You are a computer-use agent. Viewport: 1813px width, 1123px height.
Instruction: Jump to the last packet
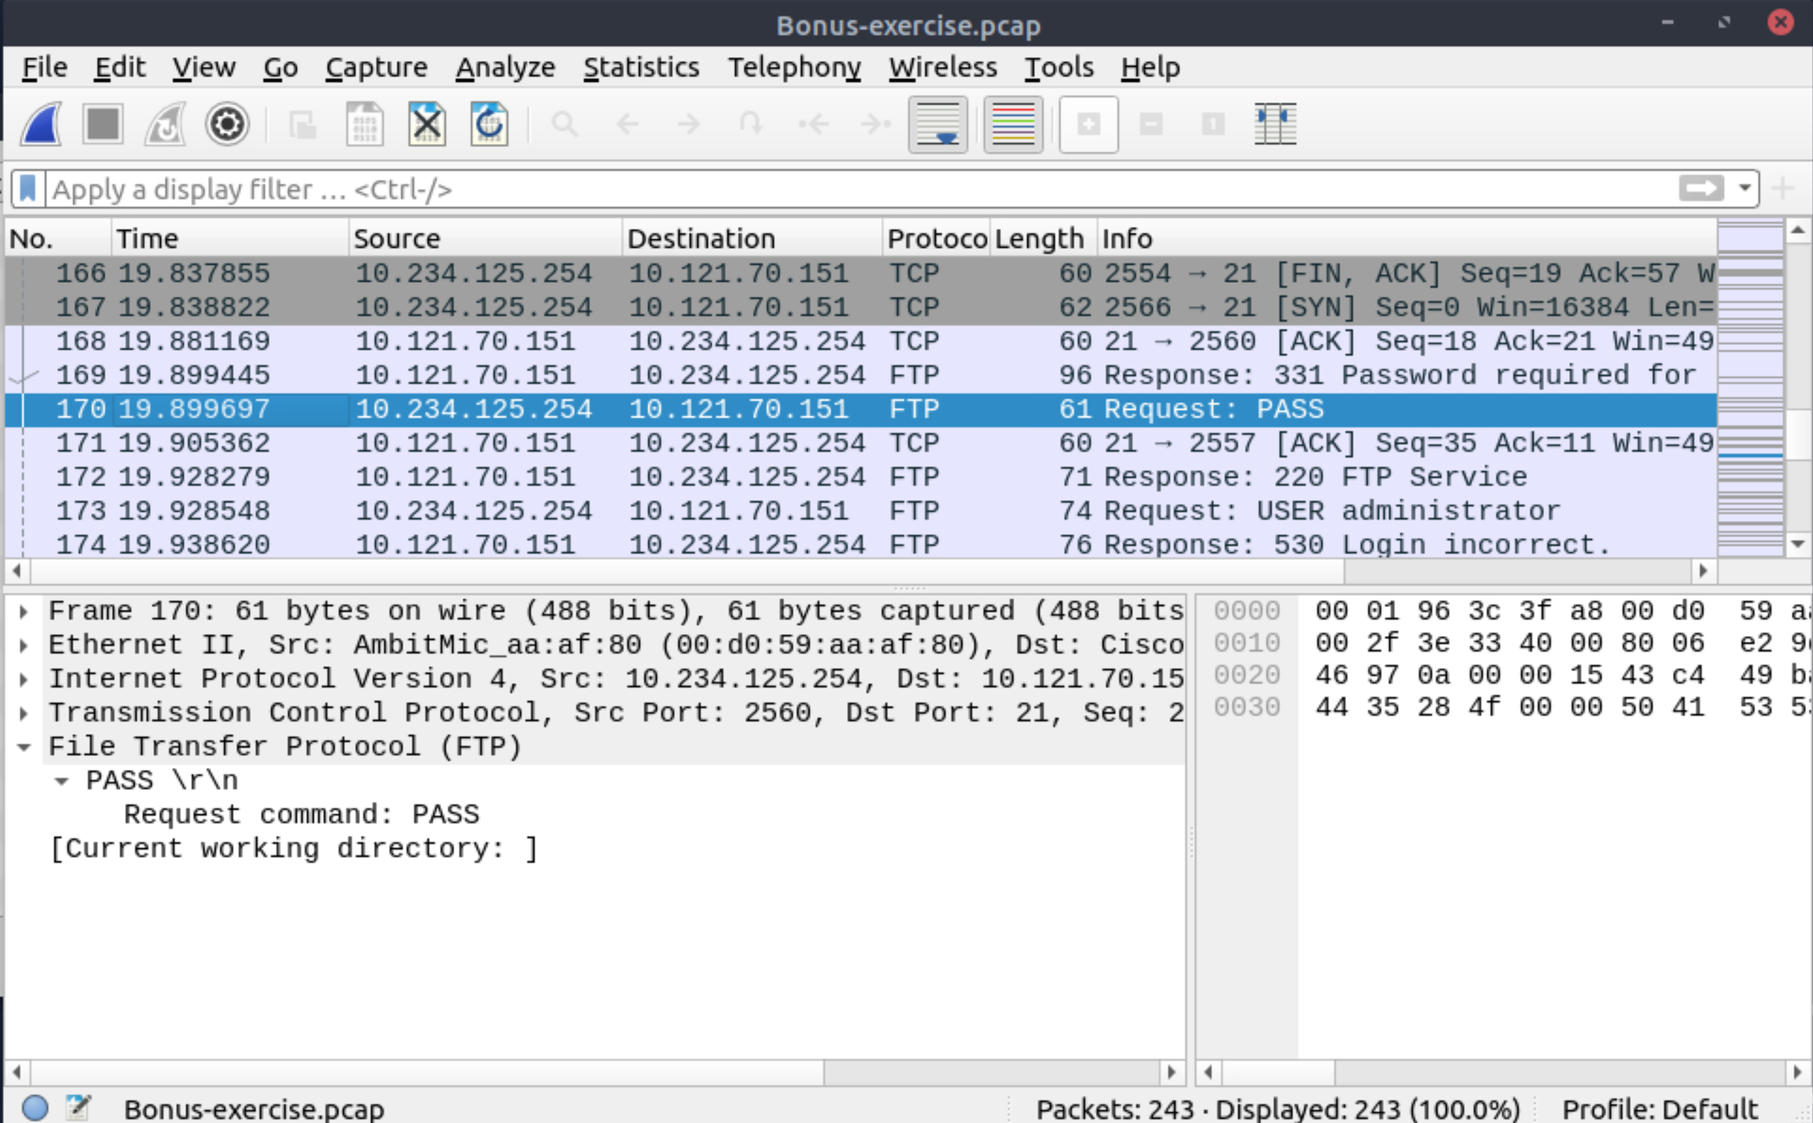coord(875,124)
